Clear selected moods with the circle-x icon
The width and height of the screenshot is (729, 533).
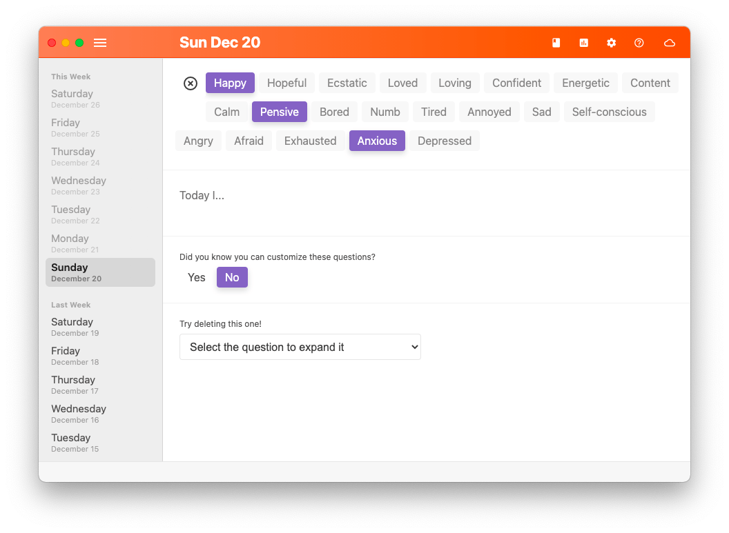click(191, 83)
